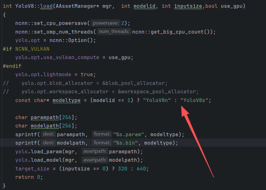Screen dimensions: 266x190
Task: Click NCNN_VULKAN macro name
Action: click(x=32, y=49)
